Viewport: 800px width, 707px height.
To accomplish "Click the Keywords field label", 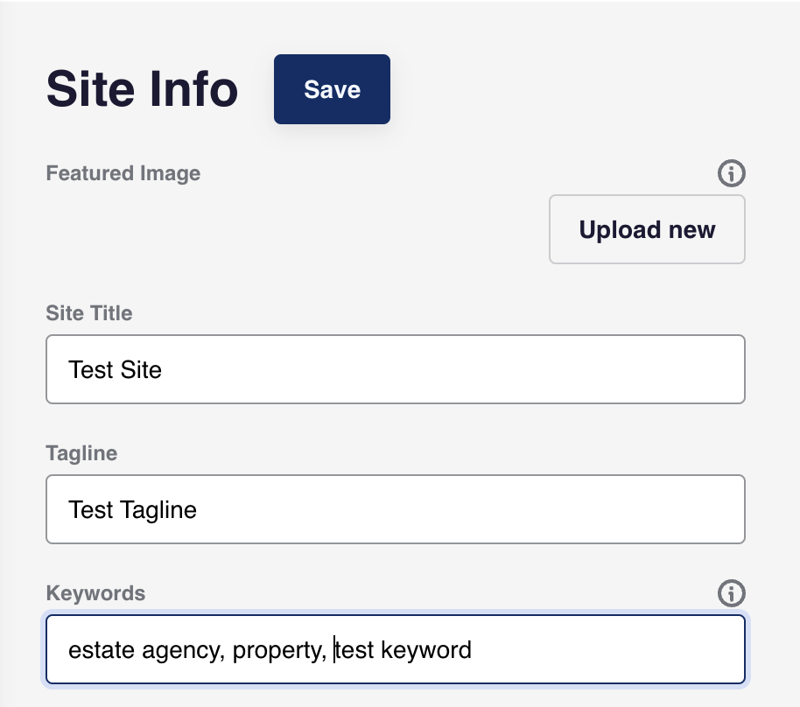I will click(95, 593).
